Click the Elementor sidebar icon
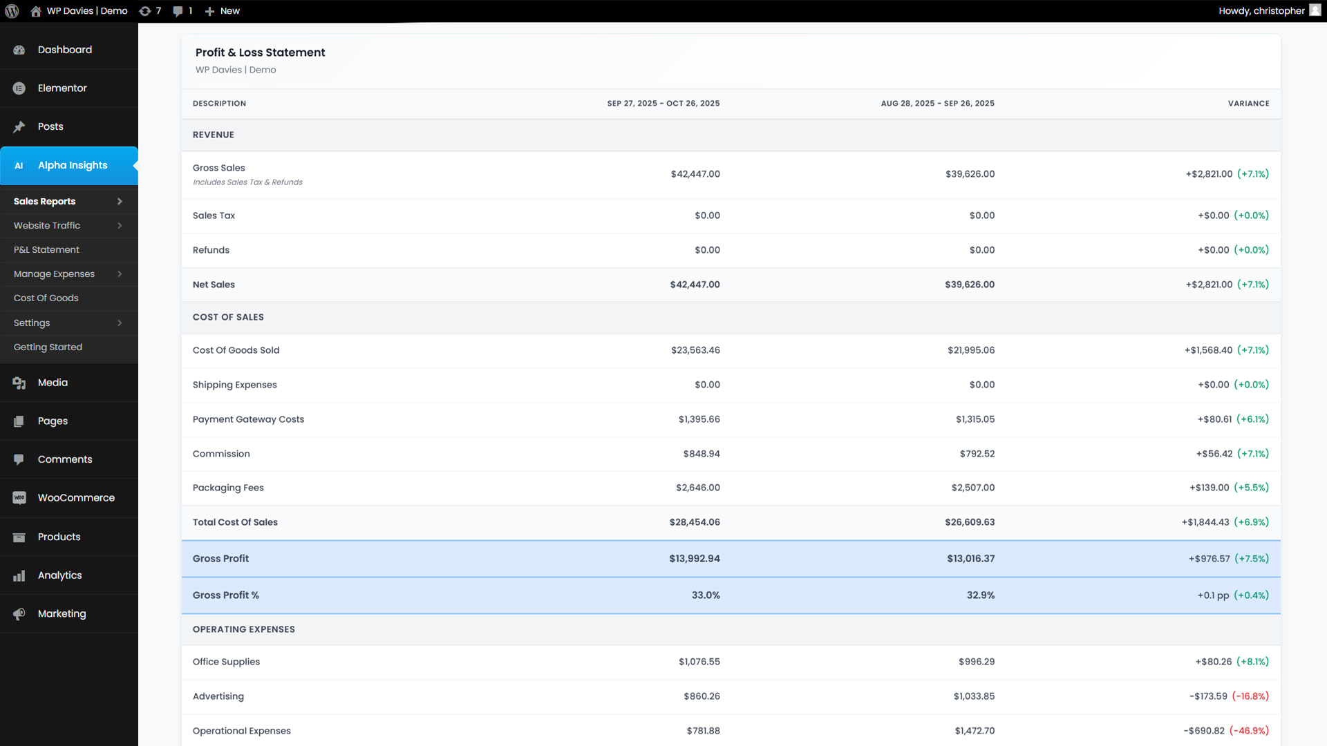Image resolution: width=1327 pixels, height=746 pixels. click(x=19, y=88)
